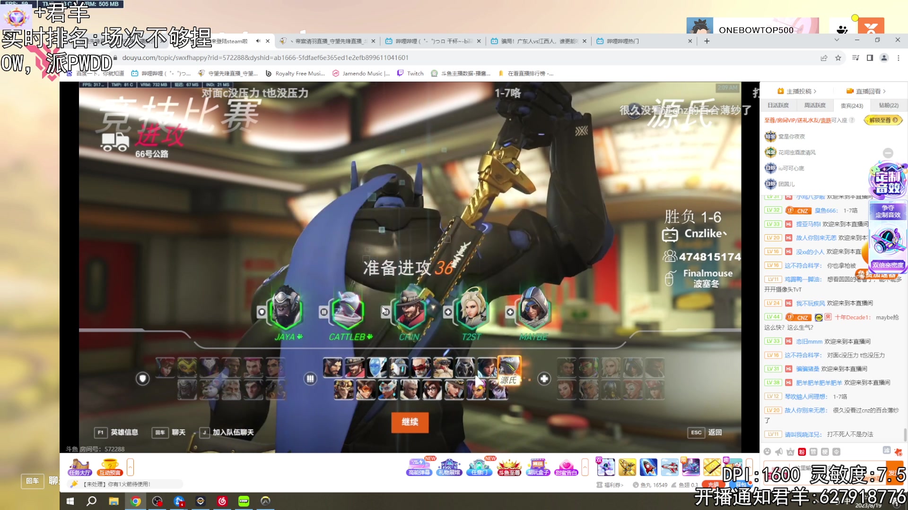Open new browser tab with plus button

point(707,41)
